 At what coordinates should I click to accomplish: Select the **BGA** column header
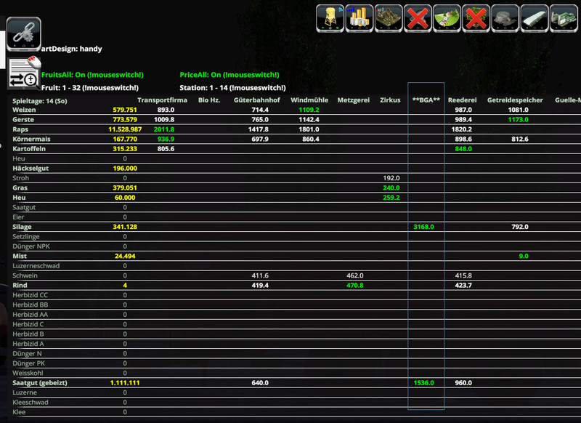[x=426, y=100]
